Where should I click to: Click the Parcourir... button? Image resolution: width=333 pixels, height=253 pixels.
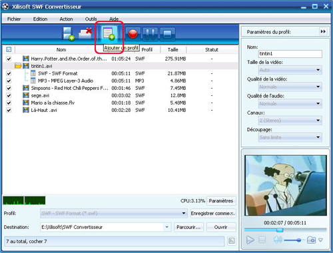point(188,227)
